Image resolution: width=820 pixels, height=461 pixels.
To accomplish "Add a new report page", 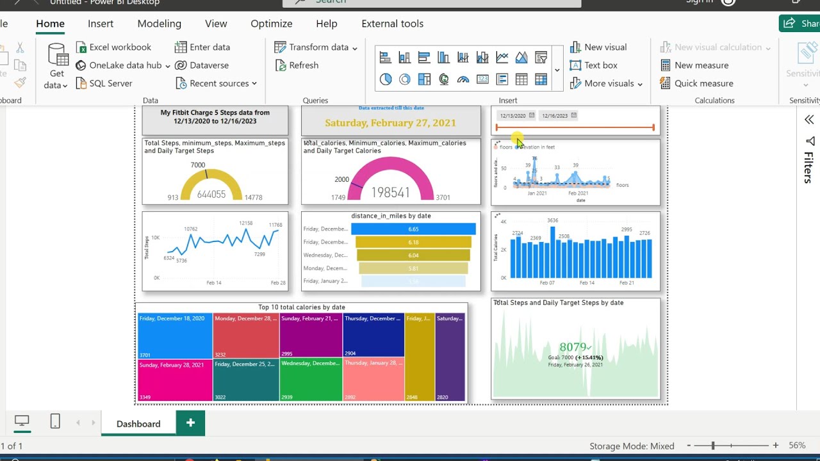I will click(x=190, y=423).
